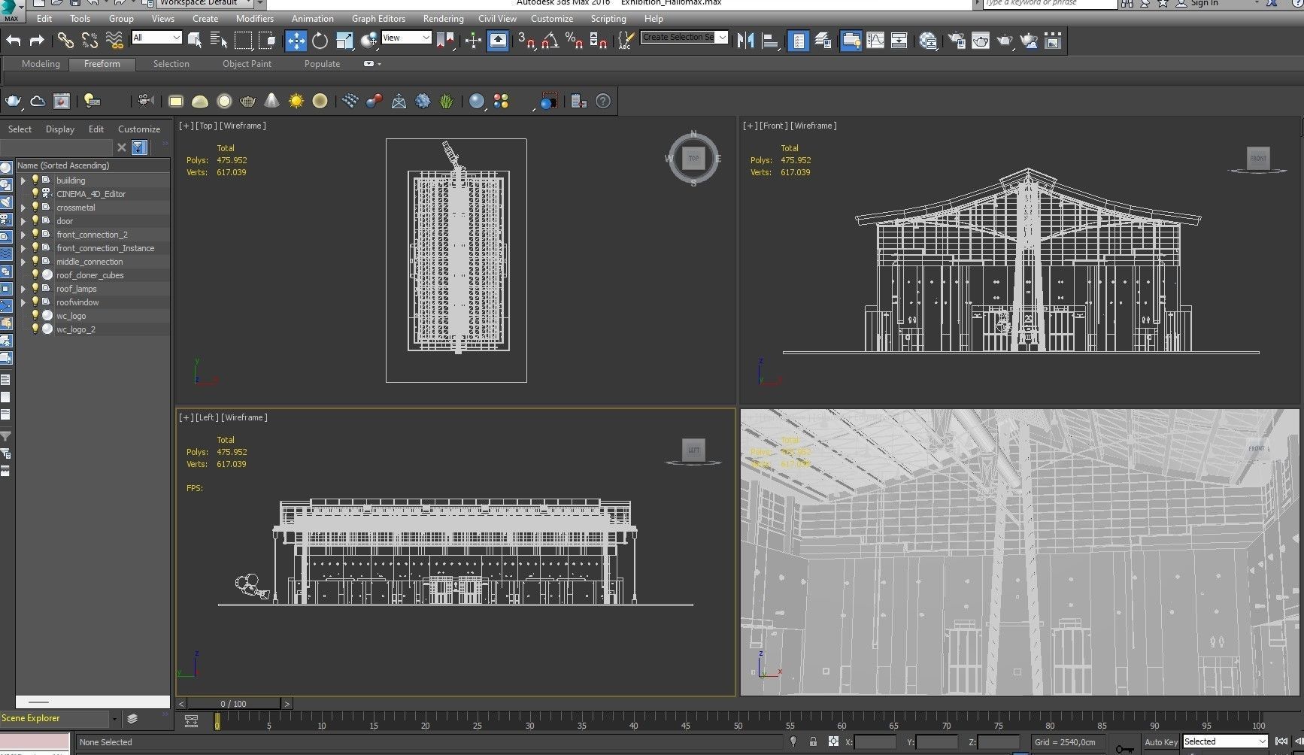1304x755 pixels.
Task: Click the Edit Named Selection Sets icon
Action: click(x=625, y=41)
